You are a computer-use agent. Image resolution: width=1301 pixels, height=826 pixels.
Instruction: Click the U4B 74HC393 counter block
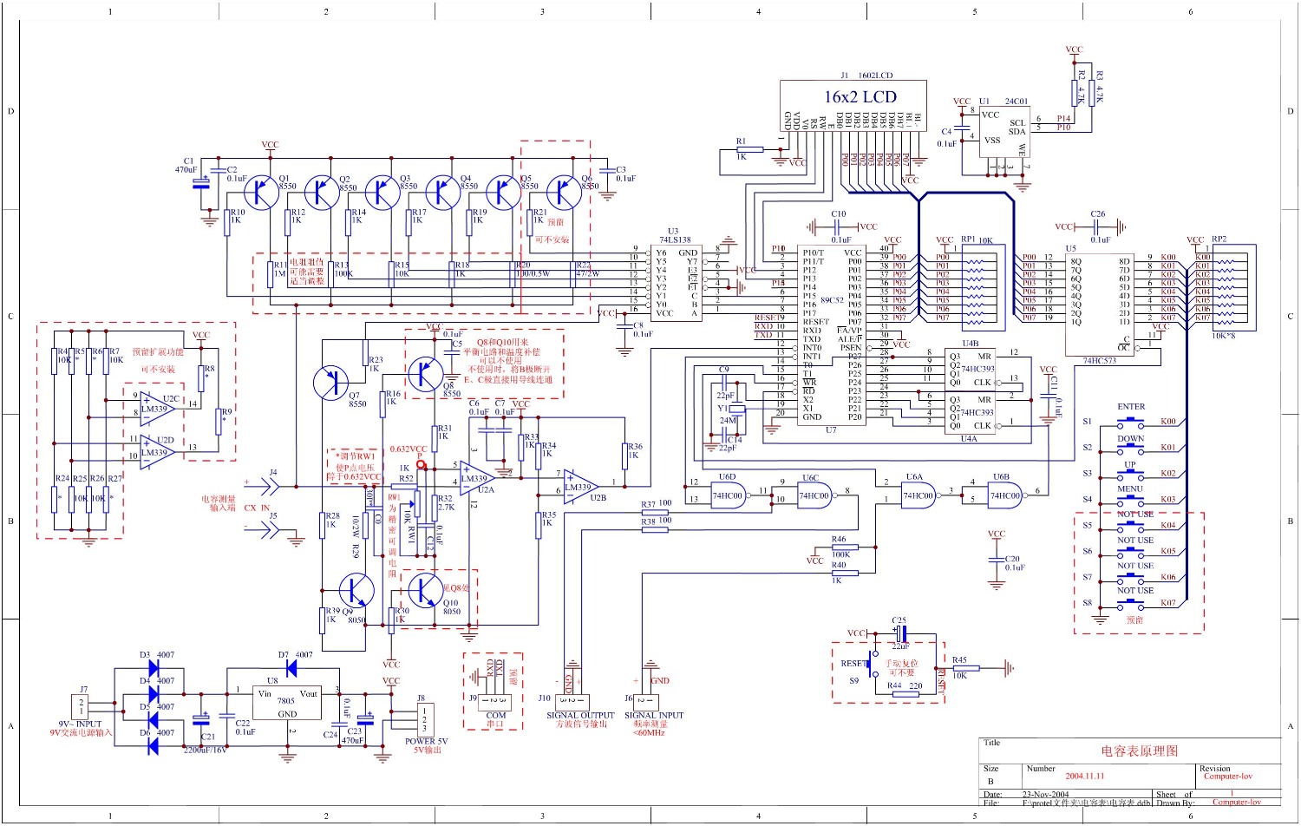click(x=970, y=370)
